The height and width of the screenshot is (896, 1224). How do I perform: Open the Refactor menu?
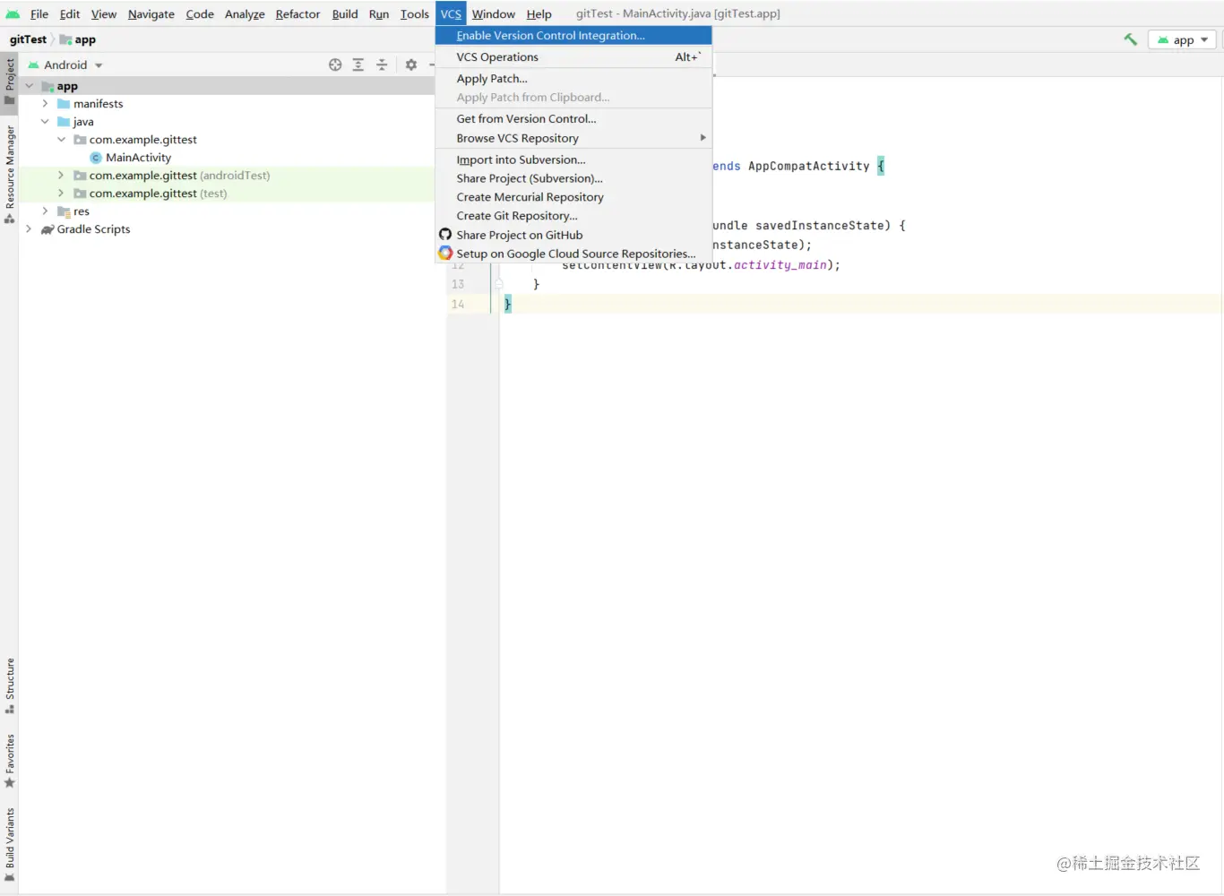point(297,14)
